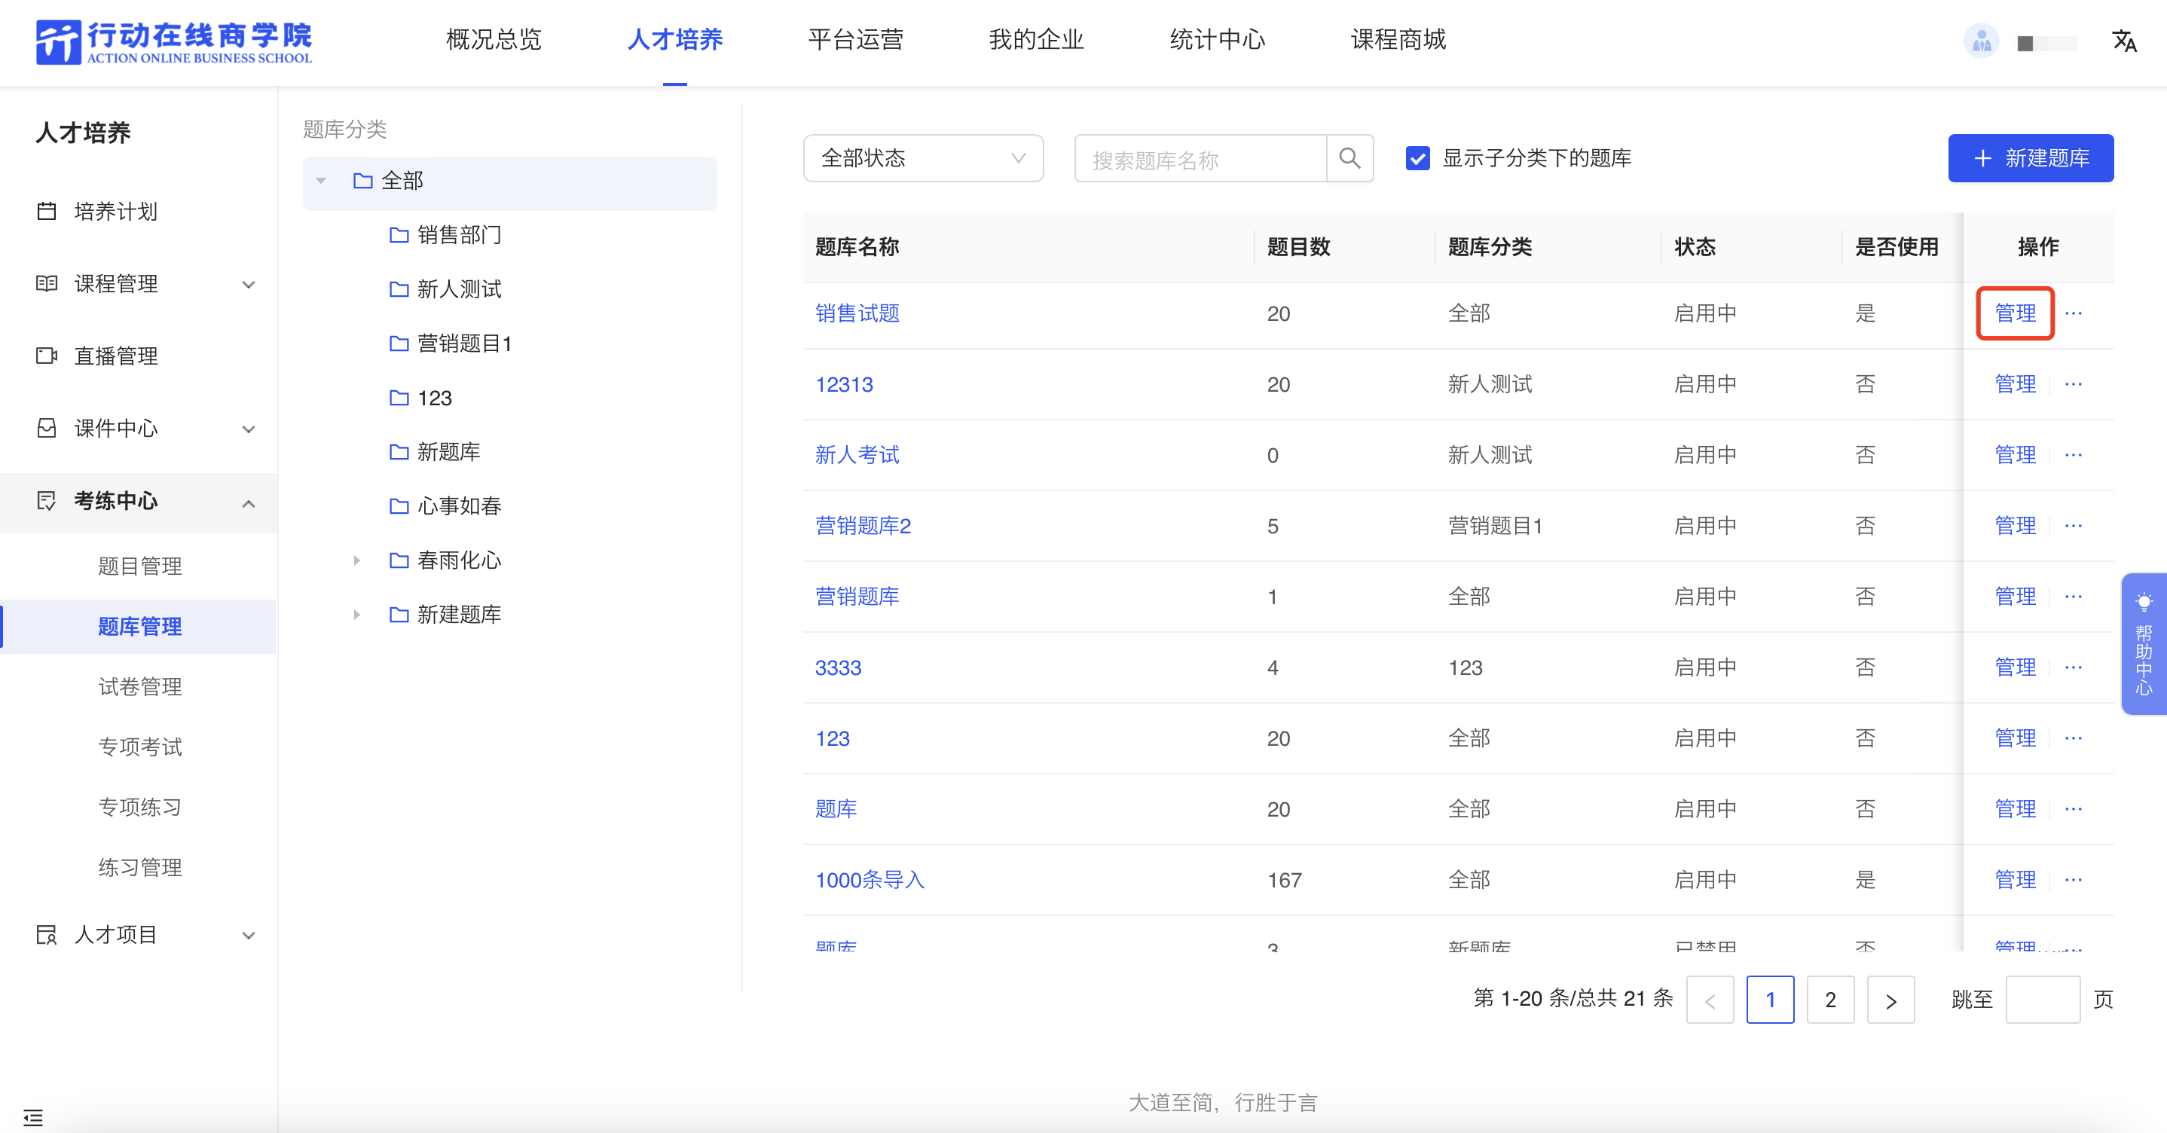Click the 心事如春 folder icon
Screen dimensions: 2167x1133
tap(399, 505)
